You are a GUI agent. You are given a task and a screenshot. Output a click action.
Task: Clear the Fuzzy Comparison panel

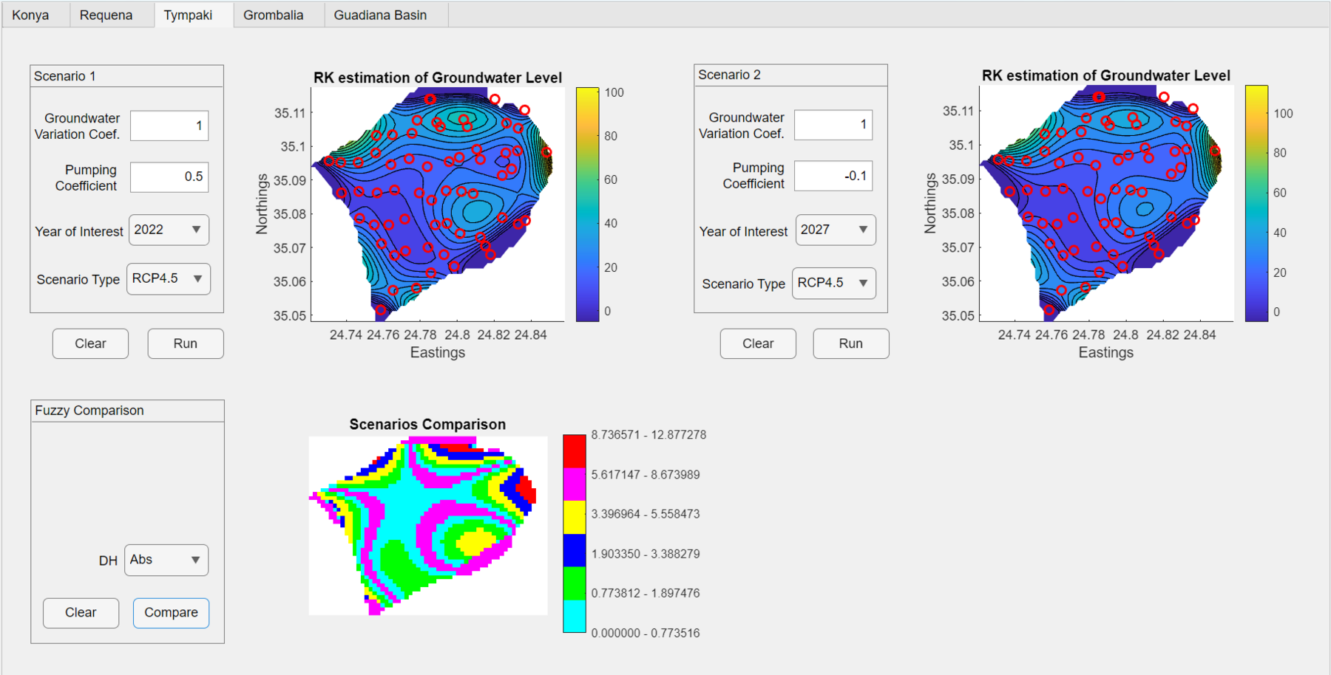pos(81,613)
